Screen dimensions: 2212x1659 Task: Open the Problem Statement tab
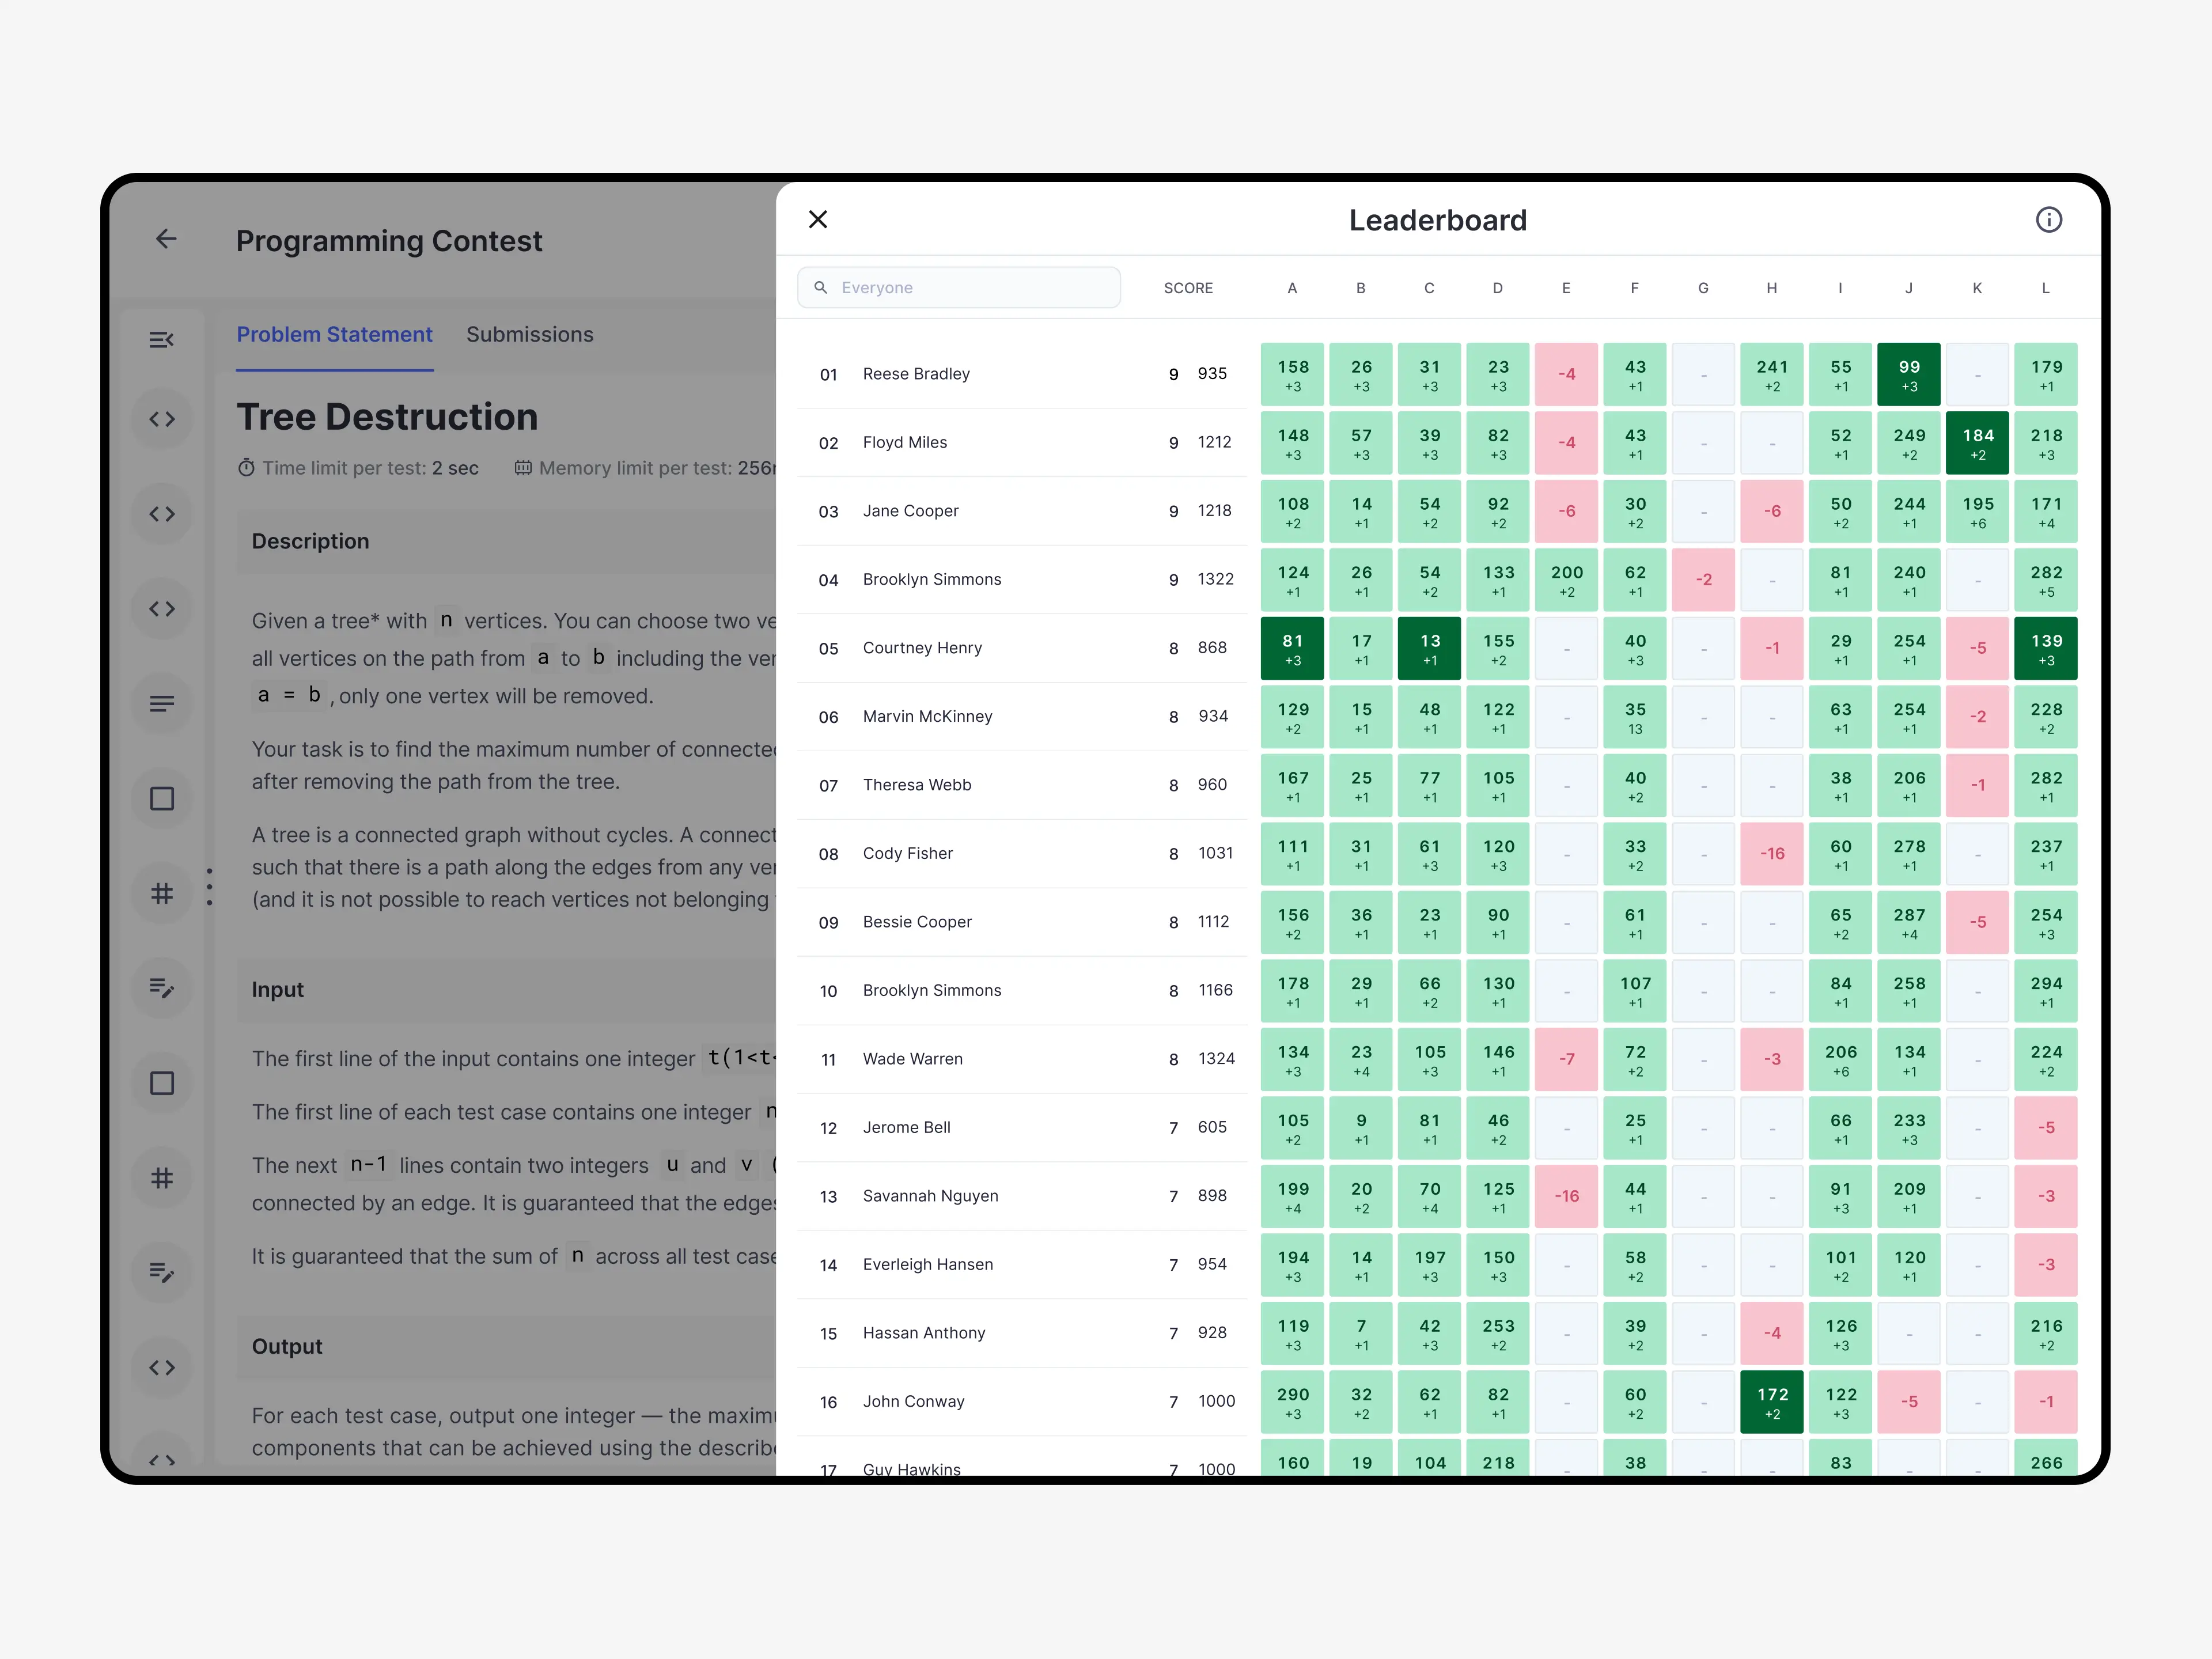click(334, 335)
